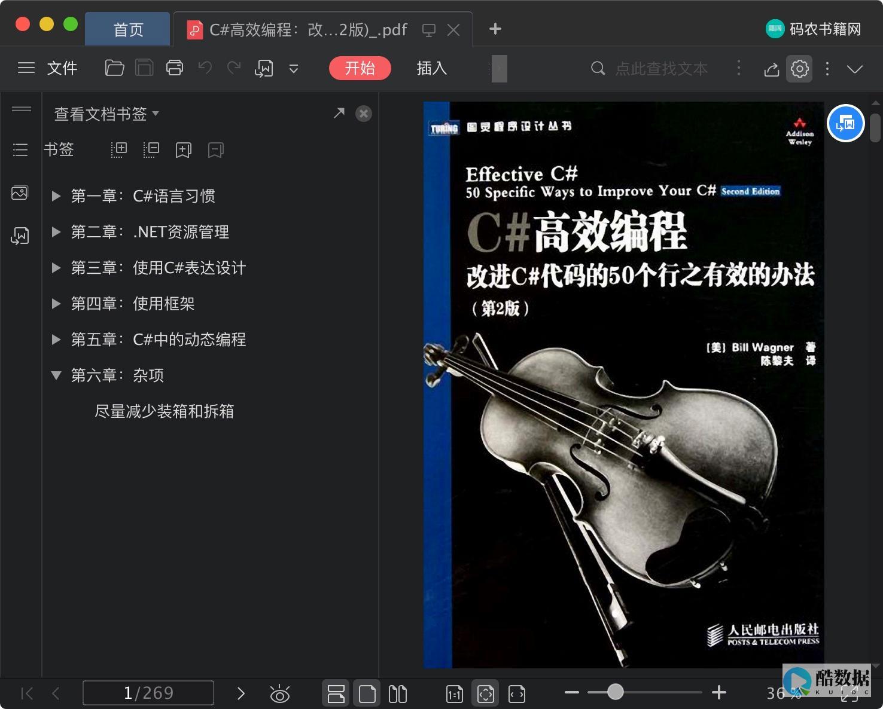883x709 pixels.
Task: Click the sidebar PDF convert icon
Action: tap(20, 236)
